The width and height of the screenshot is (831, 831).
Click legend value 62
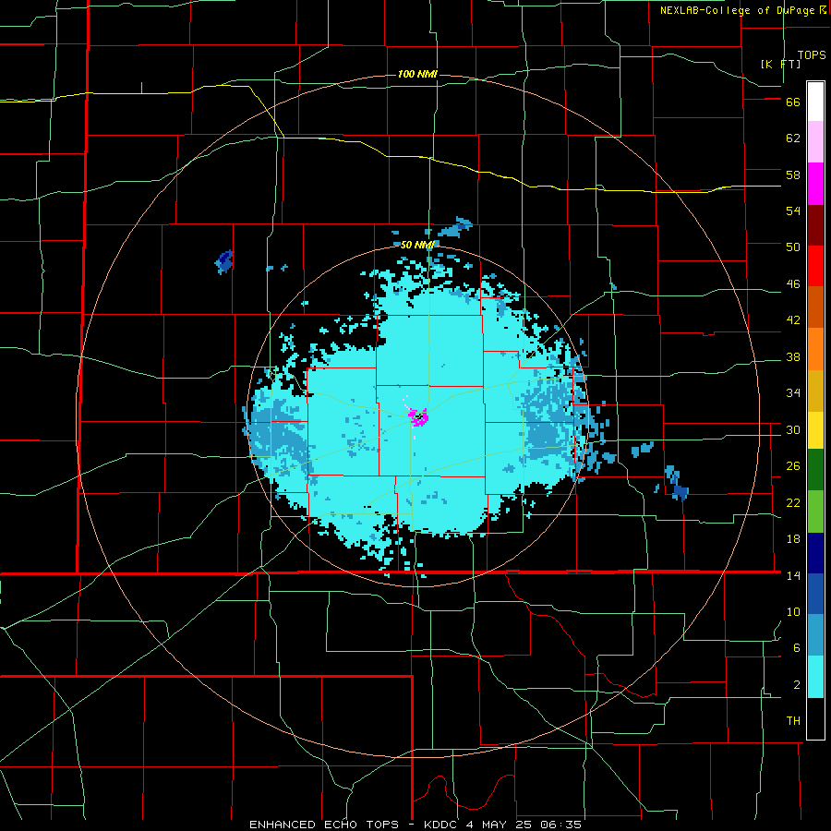(793, 138)
